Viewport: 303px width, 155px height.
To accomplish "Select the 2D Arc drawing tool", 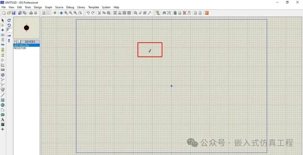I will click(3, 110).
